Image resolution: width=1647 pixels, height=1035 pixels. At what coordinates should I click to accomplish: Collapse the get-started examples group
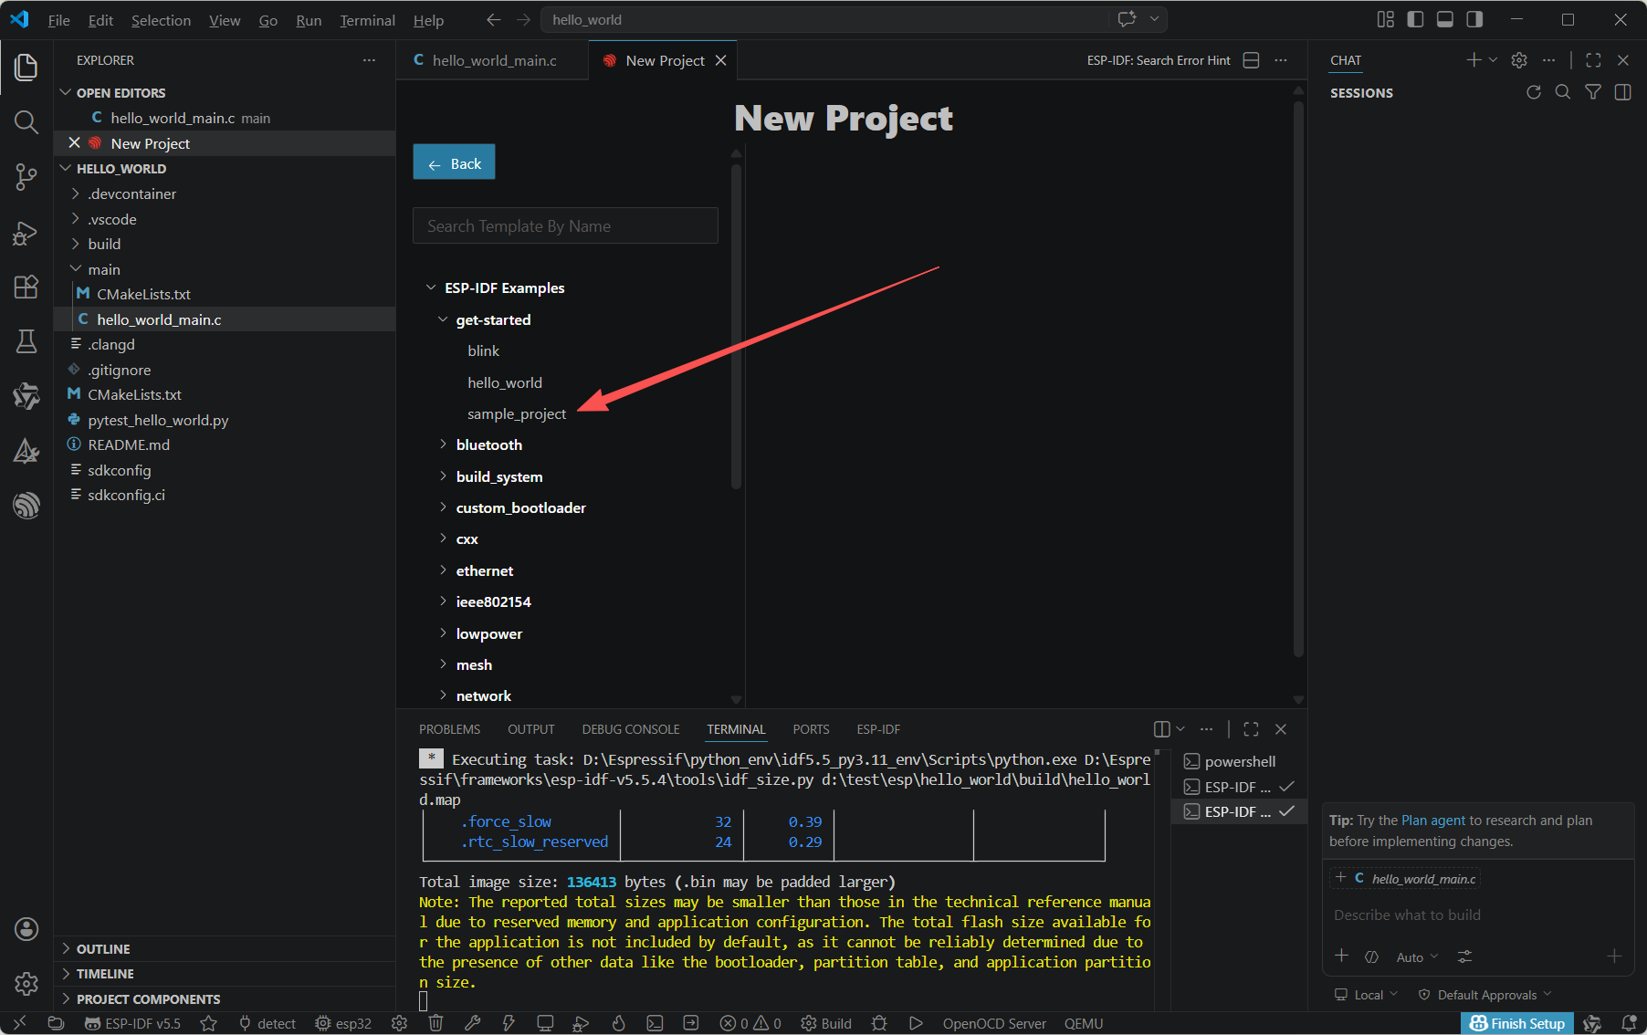pyautogui.click(x=493, y=319)
